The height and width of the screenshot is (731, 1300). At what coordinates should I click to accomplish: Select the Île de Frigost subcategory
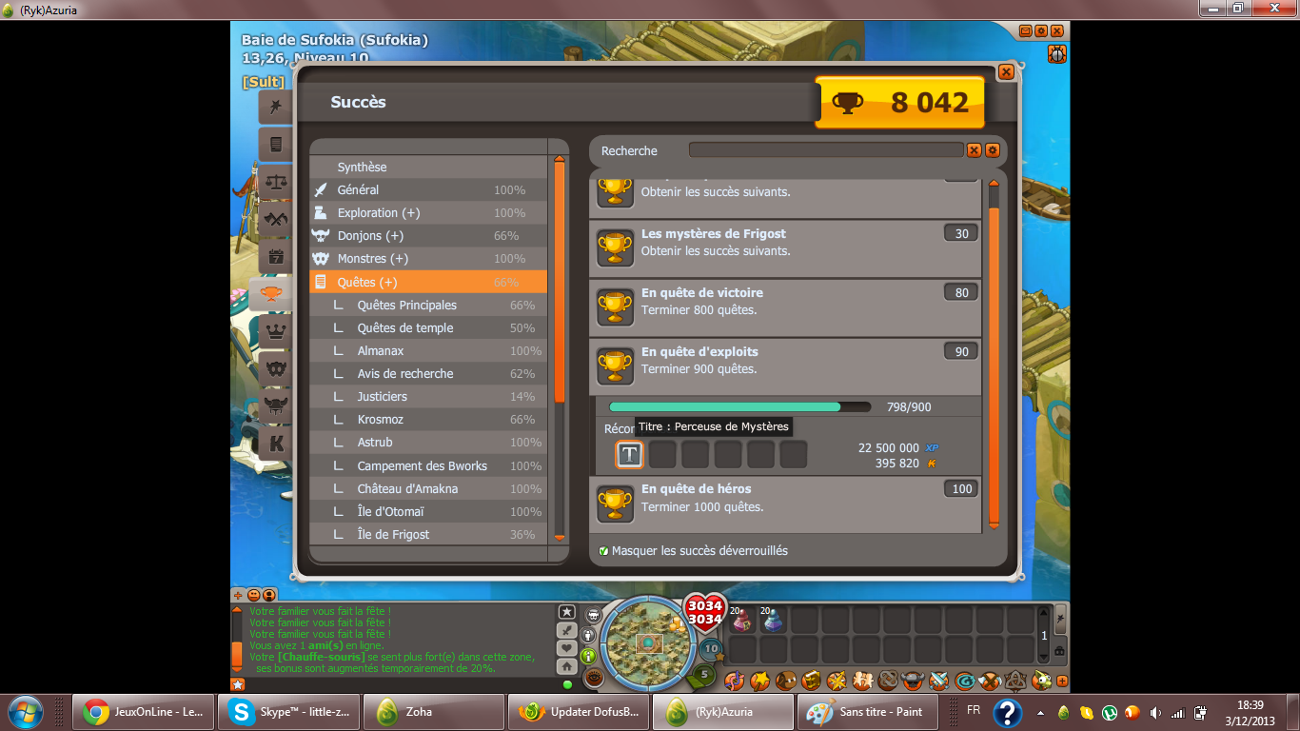click(428, 534)
